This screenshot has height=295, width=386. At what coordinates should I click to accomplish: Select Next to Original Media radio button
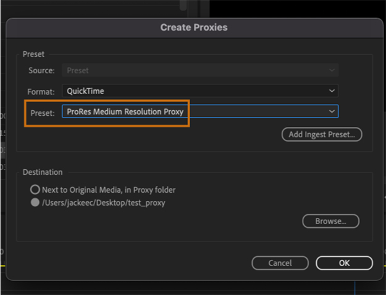[36, 190]
